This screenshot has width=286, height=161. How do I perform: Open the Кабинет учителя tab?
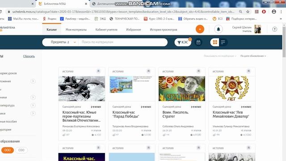(x=106, y=30)
